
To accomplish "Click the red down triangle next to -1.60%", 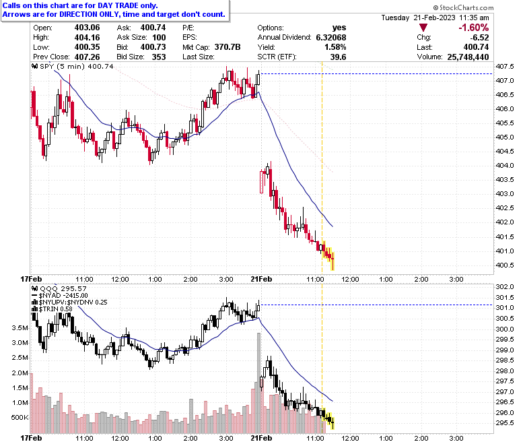I will click(x=423, y=28).
